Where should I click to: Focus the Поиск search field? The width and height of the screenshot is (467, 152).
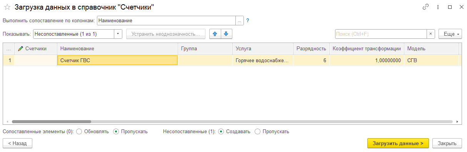point(381,34)
